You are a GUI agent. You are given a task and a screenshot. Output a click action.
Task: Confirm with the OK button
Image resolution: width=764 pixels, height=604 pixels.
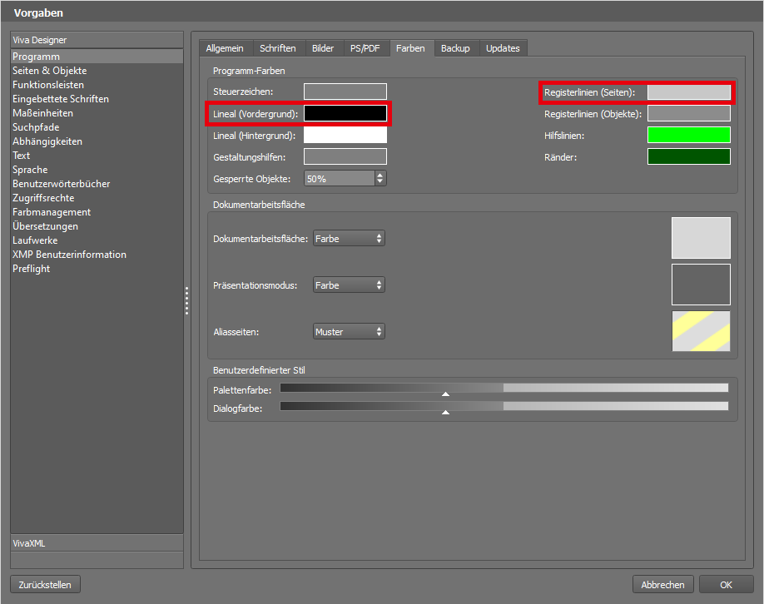pyautogui.click(x=726, y=585)
